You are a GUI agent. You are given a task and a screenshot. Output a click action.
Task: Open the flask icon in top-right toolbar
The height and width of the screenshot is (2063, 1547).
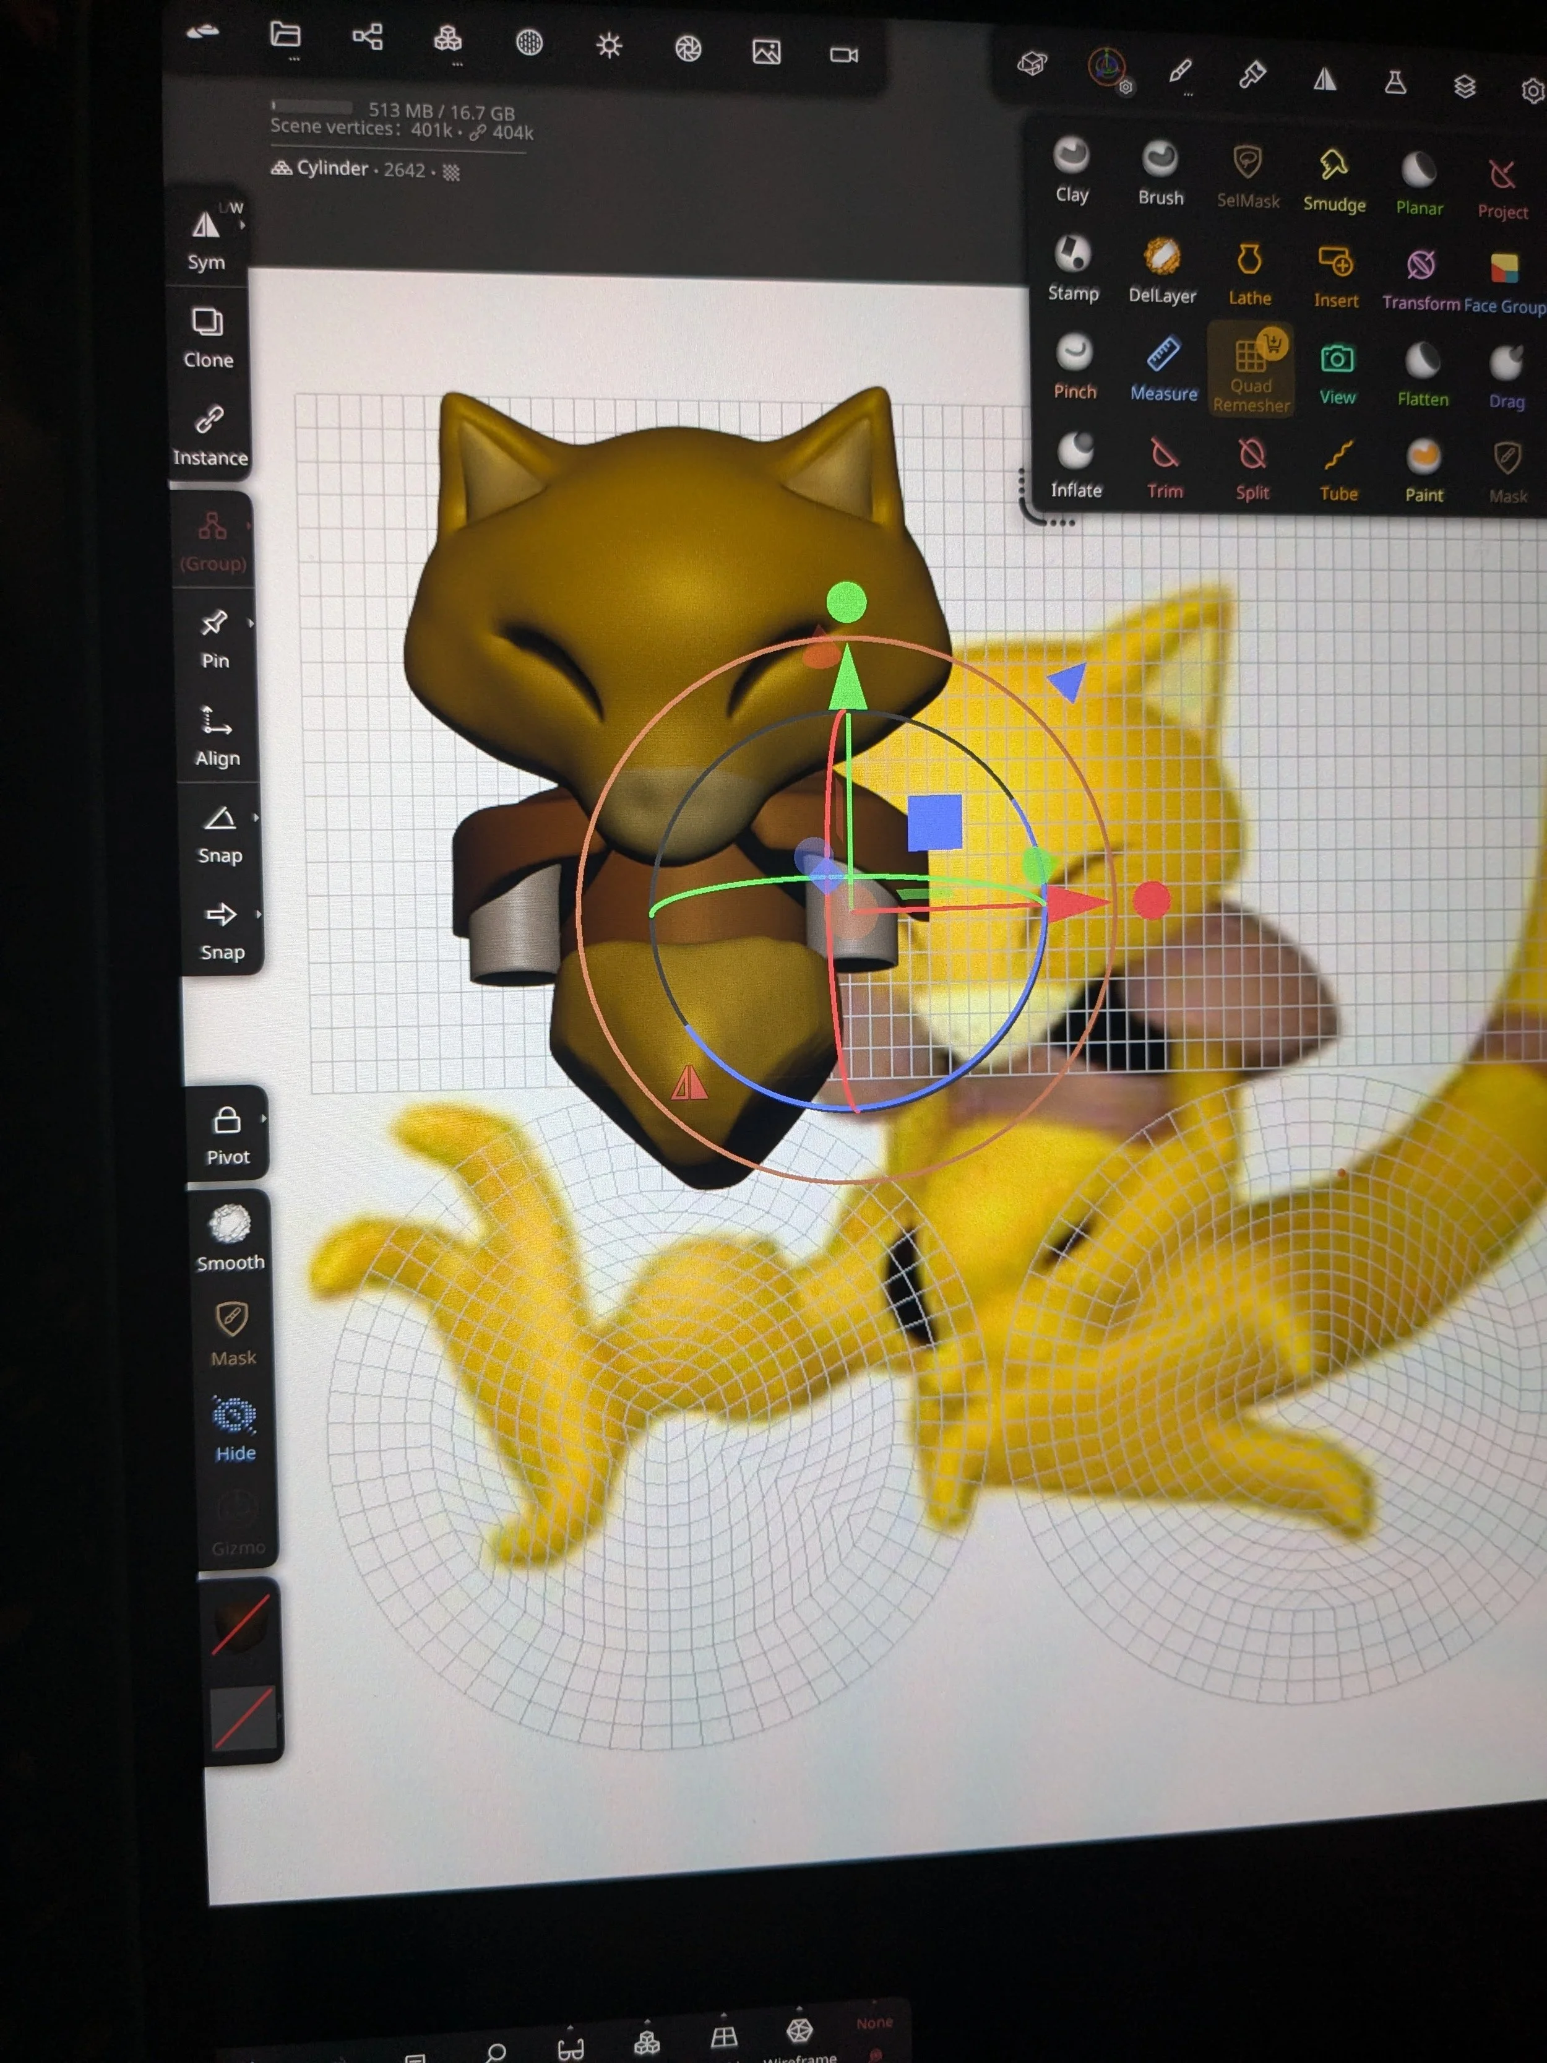click(1395, 83)
